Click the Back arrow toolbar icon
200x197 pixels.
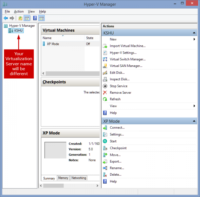(x=6, y=18)
